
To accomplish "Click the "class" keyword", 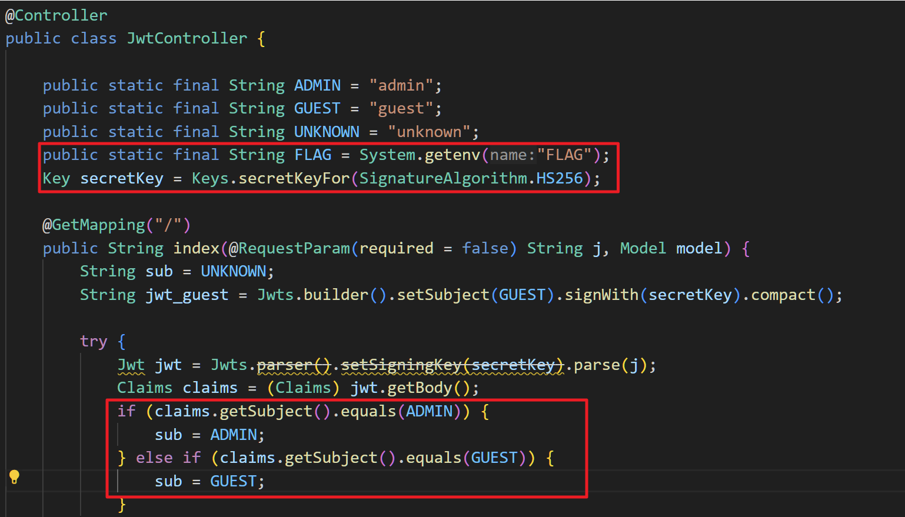I will point(94,38).
